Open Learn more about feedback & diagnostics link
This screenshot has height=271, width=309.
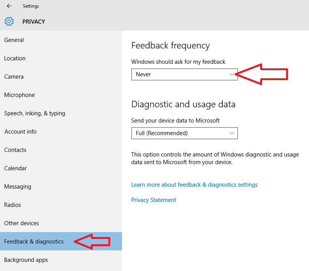point(194,185)
